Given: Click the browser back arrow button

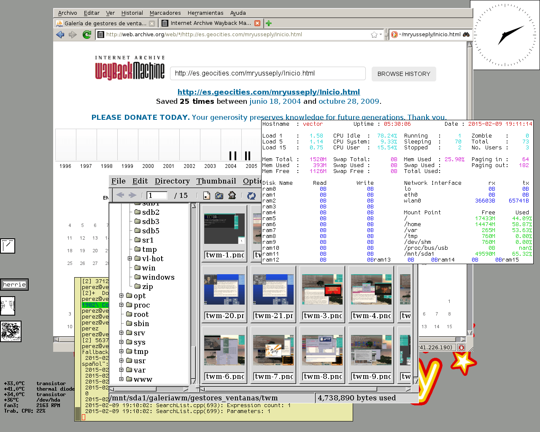Looking at the screenshot, I should pyautogui.click(x=60, y=35).
